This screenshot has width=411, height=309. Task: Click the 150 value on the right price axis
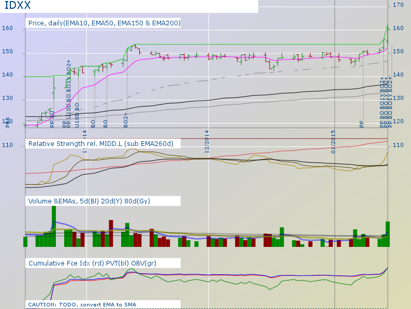[x=398, y=51]
